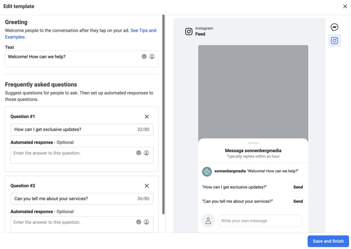Open emoji picker in Greeting text field
Image resolution: width=351 pixels, height=249 pixels.
(x=144, y=57)
